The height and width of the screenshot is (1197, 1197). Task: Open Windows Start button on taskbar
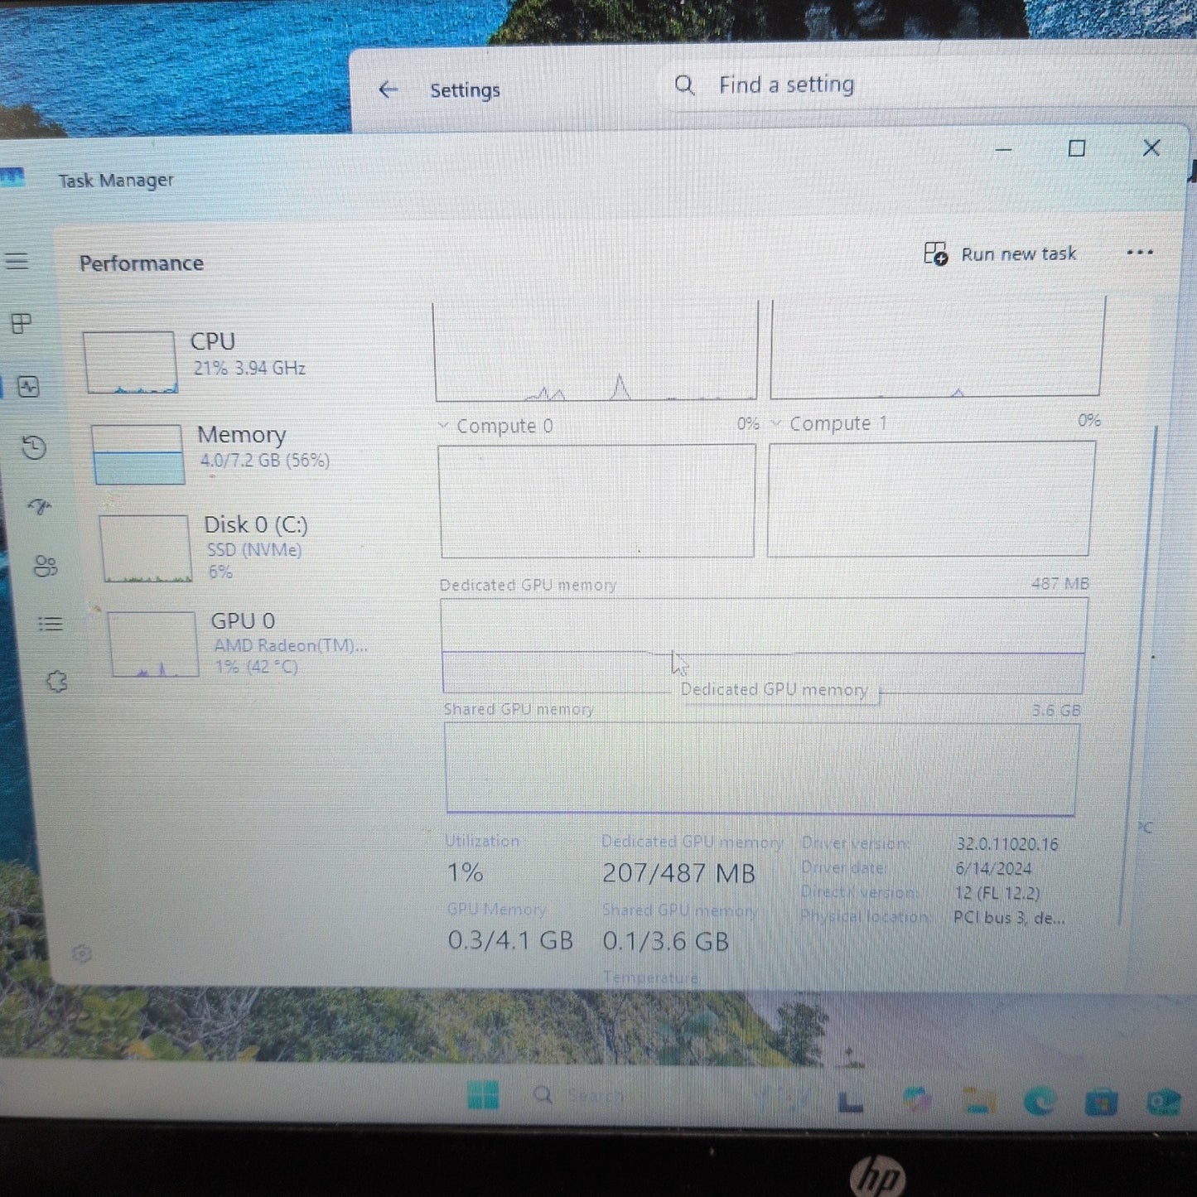point(483,1095)
